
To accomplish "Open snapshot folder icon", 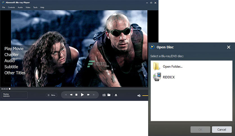I will (x=109, y=95).
